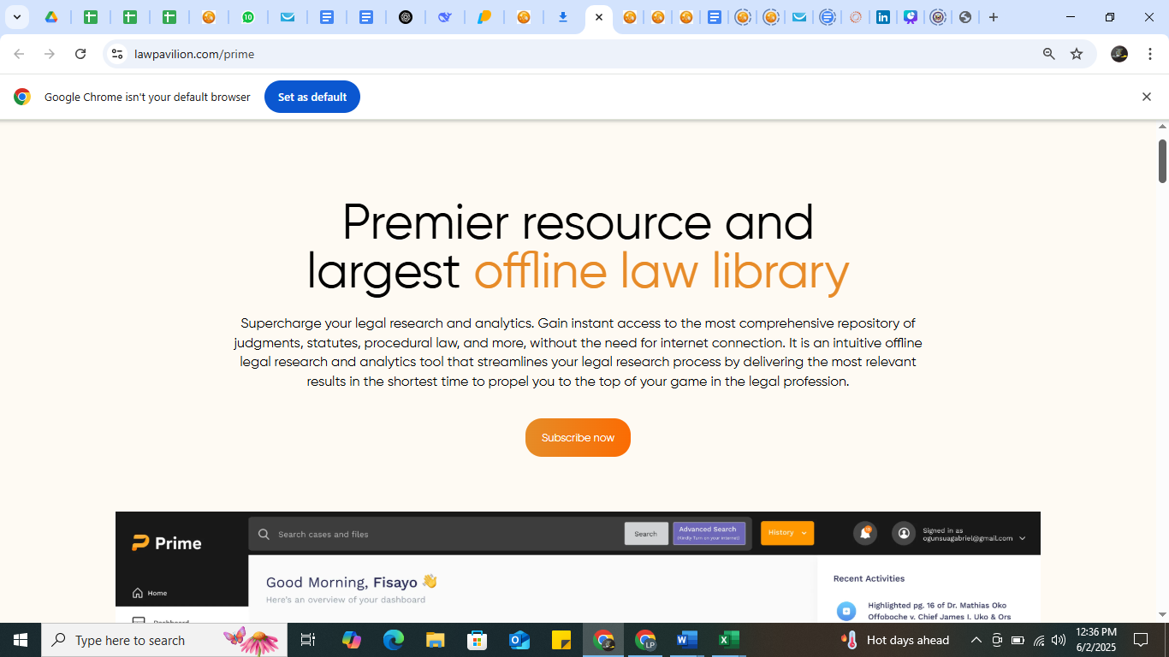Open the volume speaker icon
The height and width of the screenshot is (657, 1169).
[1059, 640]
